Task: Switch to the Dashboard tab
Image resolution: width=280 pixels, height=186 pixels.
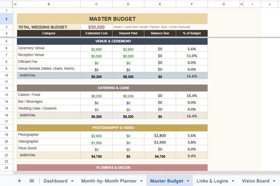Action: click(55, 181)
